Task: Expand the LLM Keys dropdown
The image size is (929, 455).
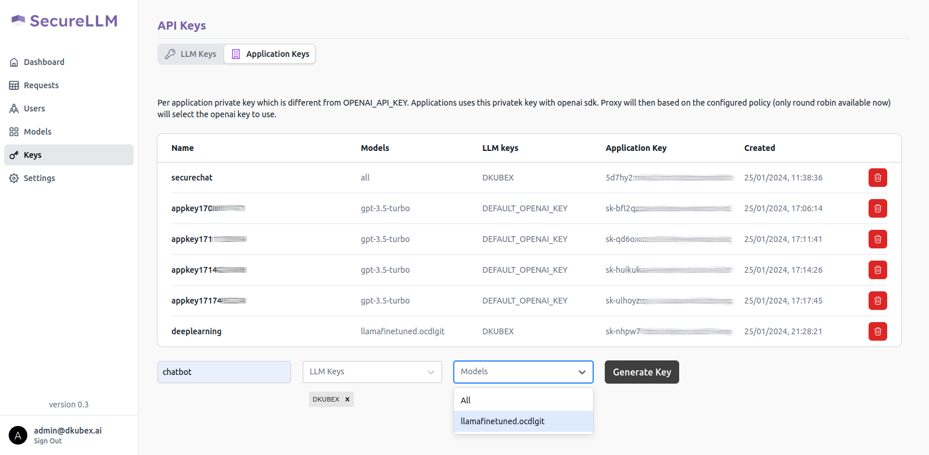Action: coord(372,372)
